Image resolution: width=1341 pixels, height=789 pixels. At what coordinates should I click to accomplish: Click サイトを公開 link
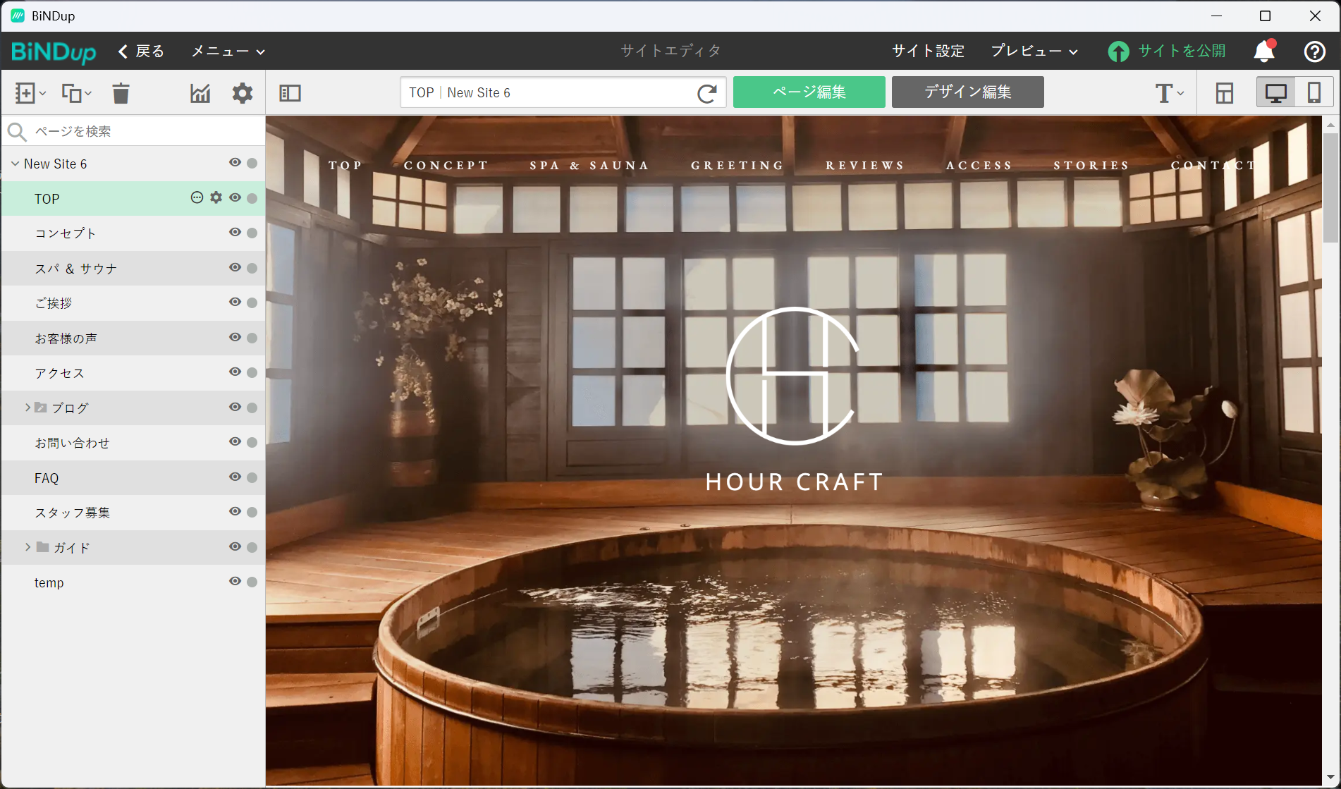[1182, 51]
